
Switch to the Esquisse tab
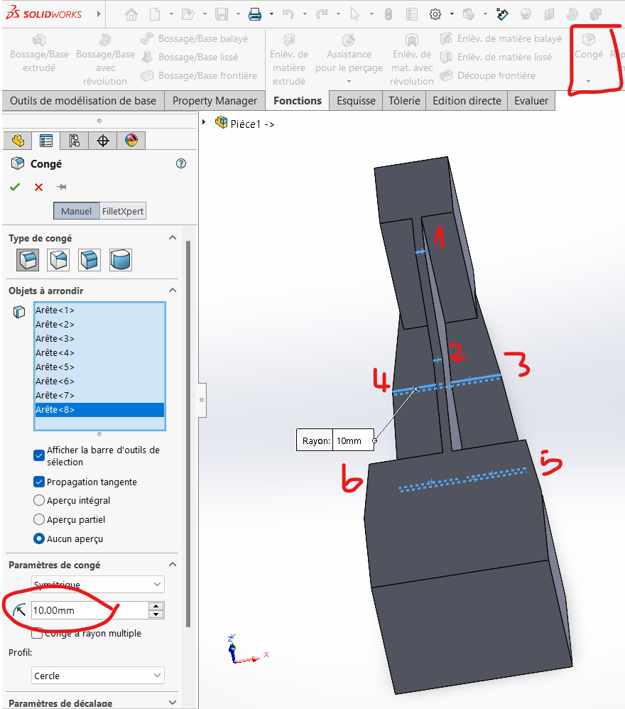(356, 101)
